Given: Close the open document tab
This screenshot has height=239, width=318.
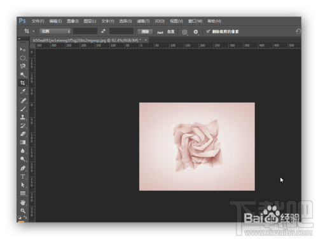Looking at the screenshot, I should coord(146,40).
